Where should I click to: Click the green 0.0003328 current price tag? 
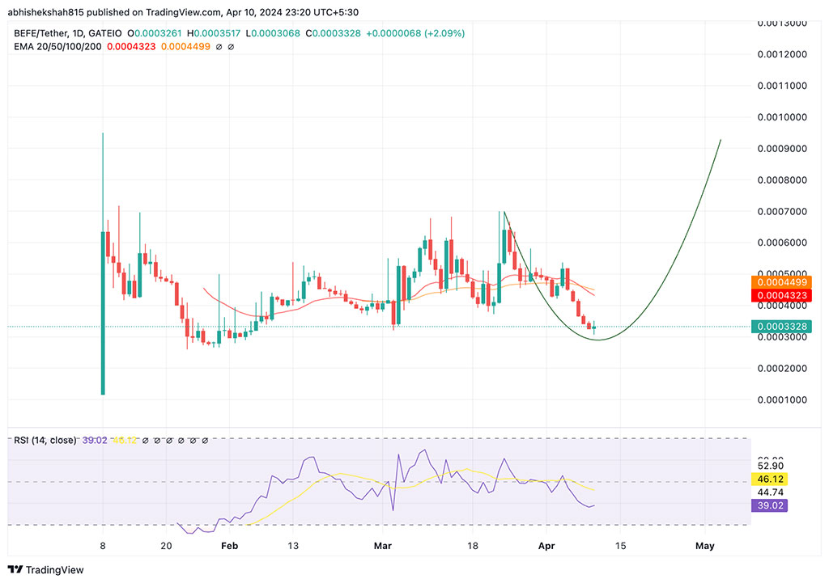click(x=781, y=327)
